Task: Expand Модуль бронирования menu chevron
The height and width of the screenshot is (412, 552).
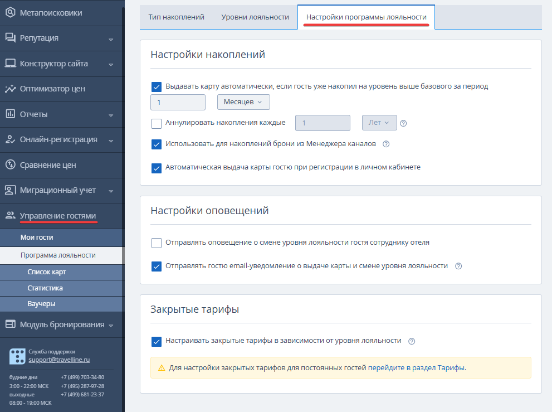Action: [111, 325]
